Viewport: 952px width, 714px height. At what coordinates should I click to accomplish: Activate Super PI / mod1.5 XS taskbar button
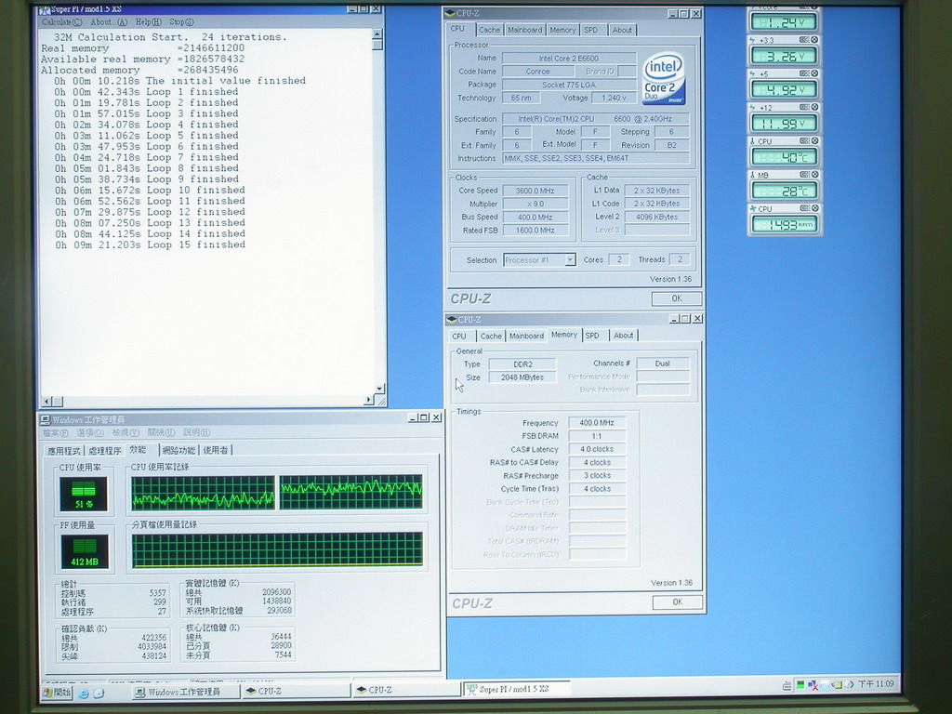click(x=516, y=689)
